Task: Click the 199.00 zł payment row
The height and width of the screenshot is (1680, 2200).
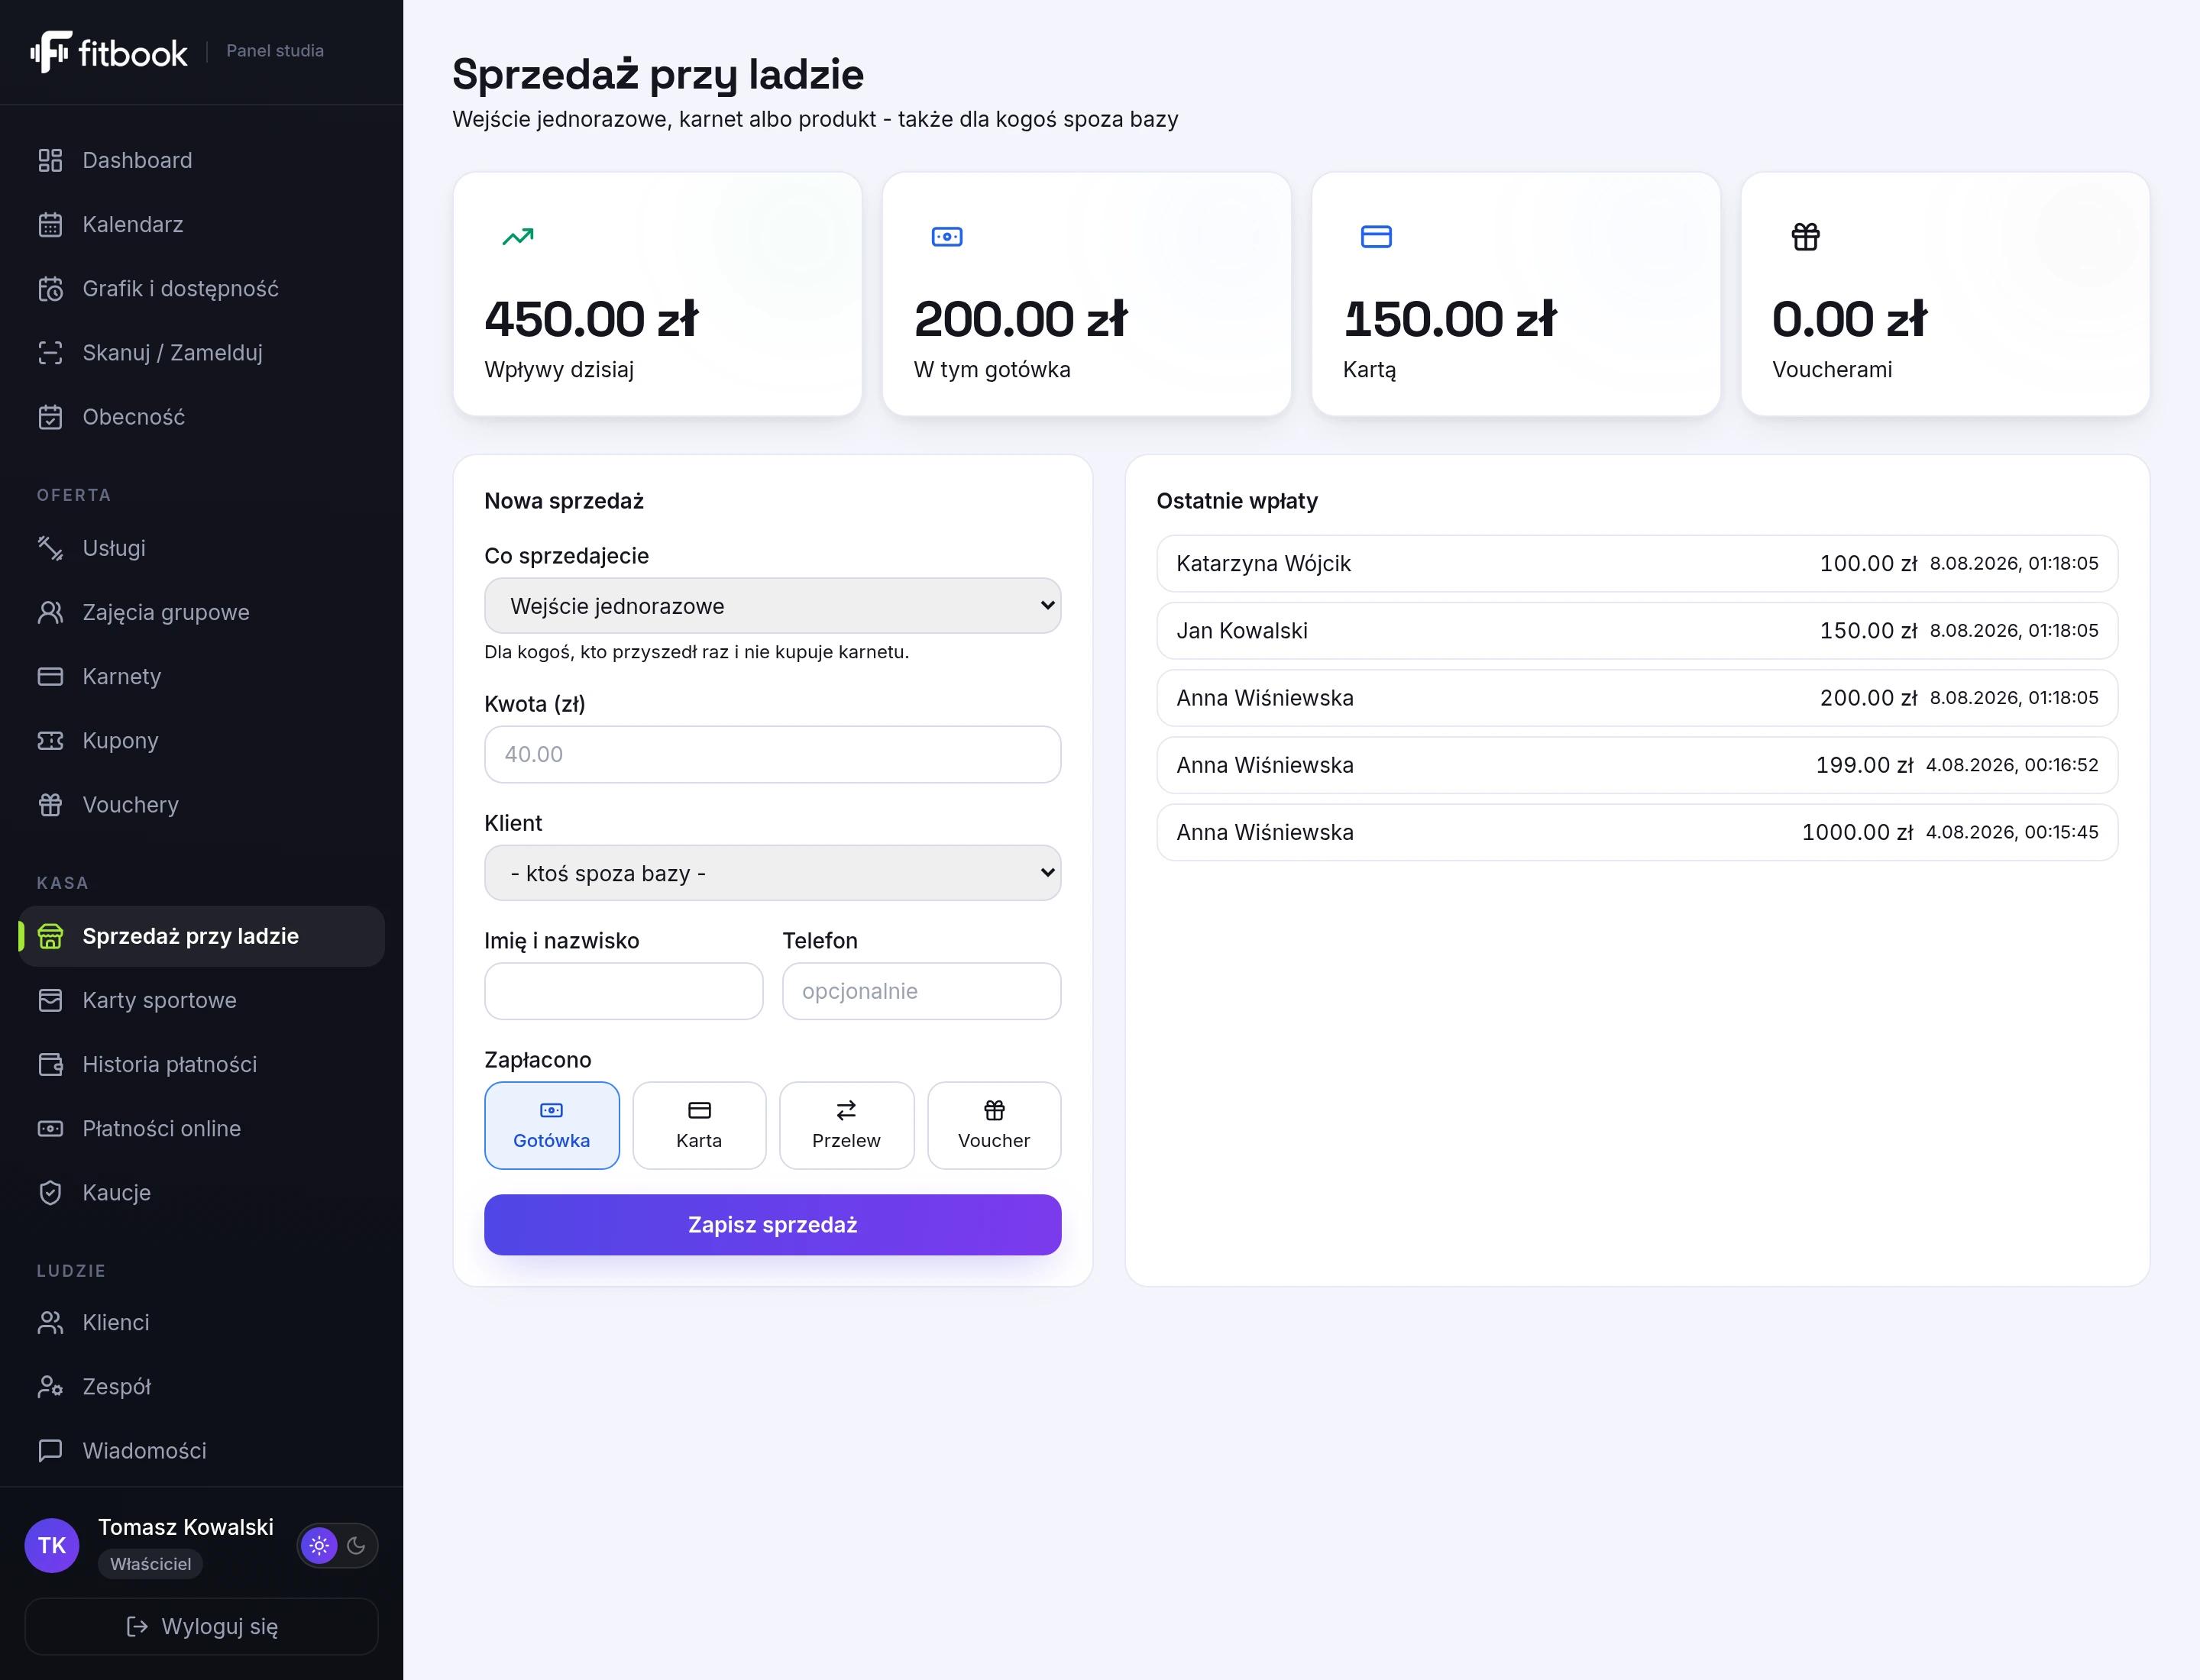Action: pyautogui.click(x=1637, y=765)
